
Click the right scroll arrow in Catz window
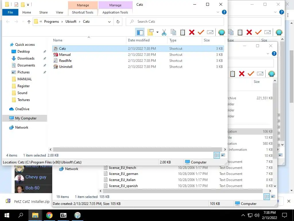[x=225, y=150]
